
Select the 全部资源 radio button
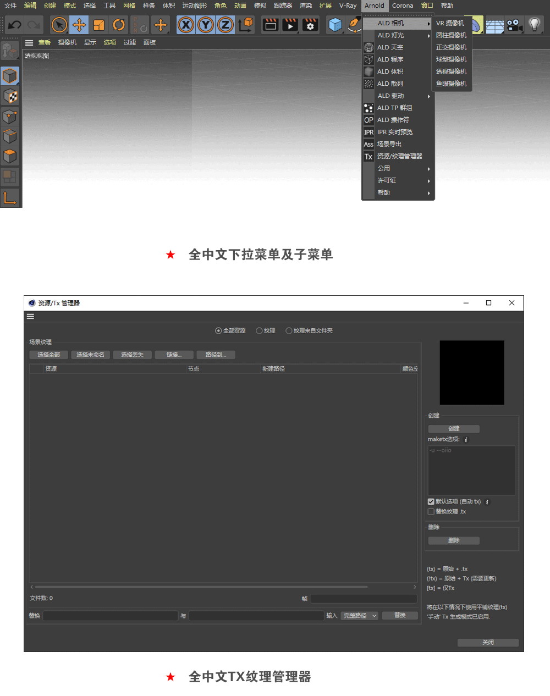218,330
